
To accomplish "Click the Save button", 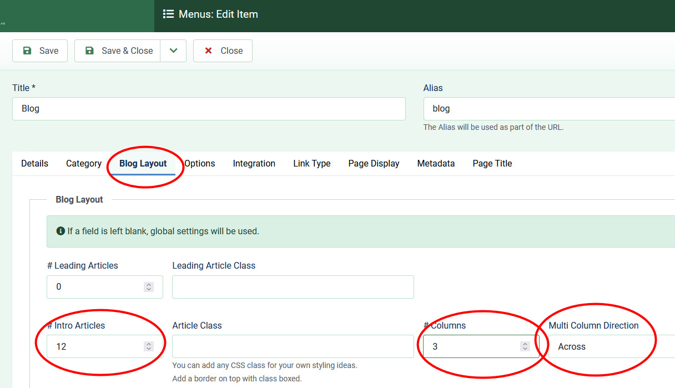I will [39, 51].
